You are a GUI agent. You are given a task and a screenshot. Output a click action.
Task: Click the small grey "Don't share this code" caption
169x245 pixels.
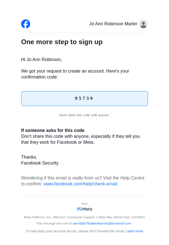point(84,115)
